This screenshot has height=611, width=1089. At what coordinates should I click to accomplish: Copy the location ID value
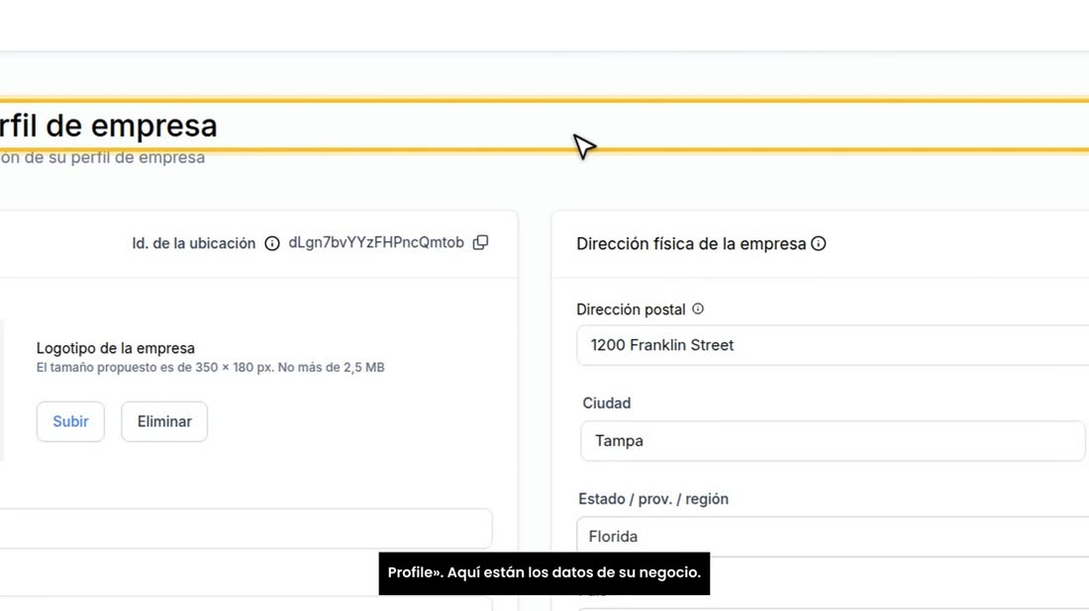(x=480, y=243)
